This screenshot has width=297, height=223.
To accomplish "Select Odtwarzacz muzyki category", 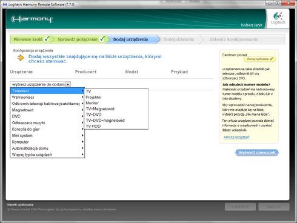I will pos(47,123).
